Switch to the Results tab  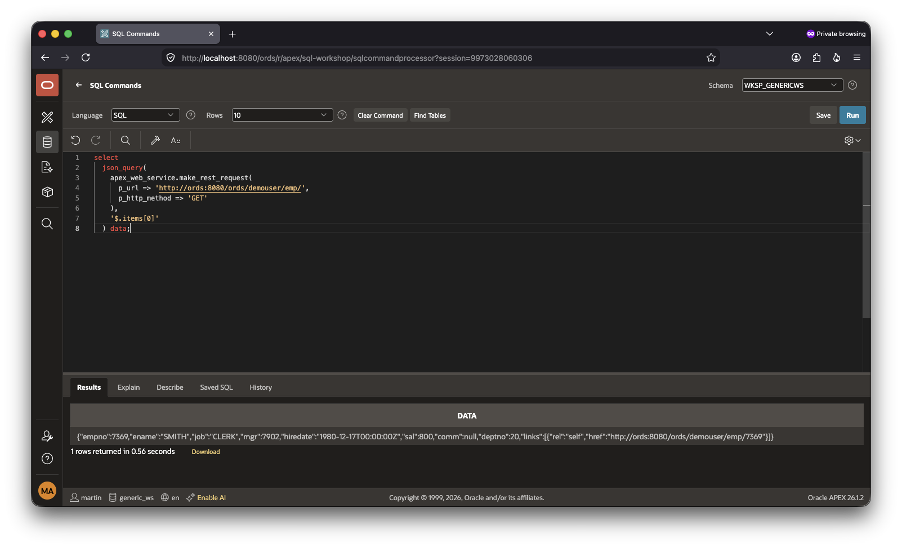(89, 387)
